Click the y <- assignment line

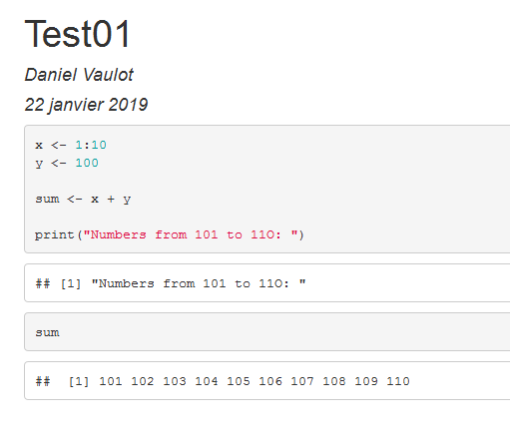point(67,163)
